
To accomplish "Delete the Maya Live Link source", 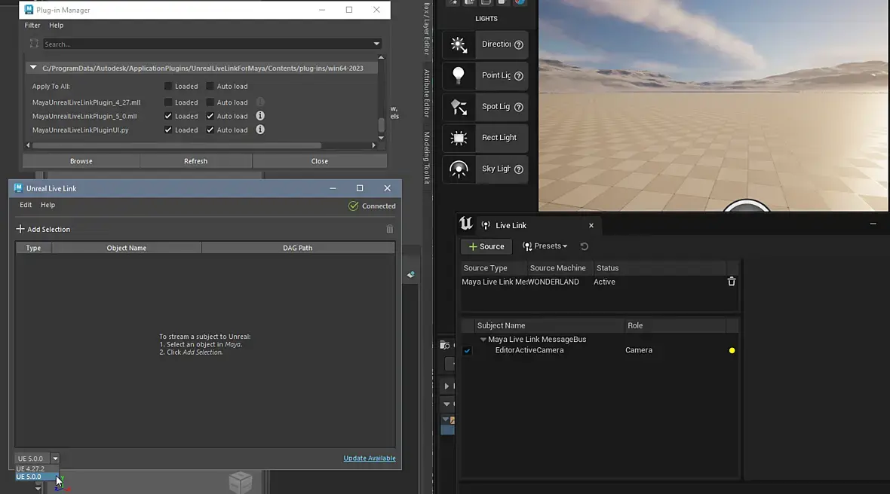I will click(x=731, y=282).
